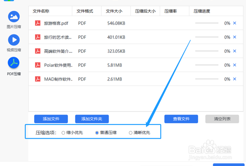Click the PDF icon of MAD制作软件 row
This screenshot has height=166, width=246.
click(38, 79)
